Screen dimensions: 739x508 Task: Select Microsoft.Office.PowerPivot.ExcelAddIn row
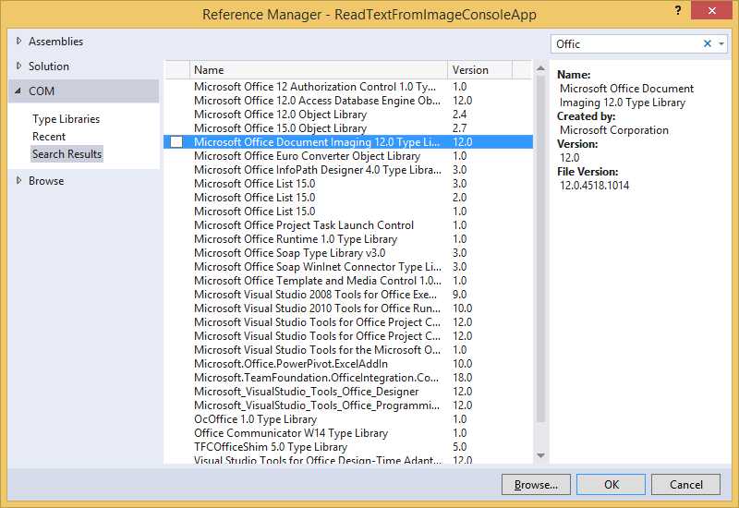[x=348, y=364]
